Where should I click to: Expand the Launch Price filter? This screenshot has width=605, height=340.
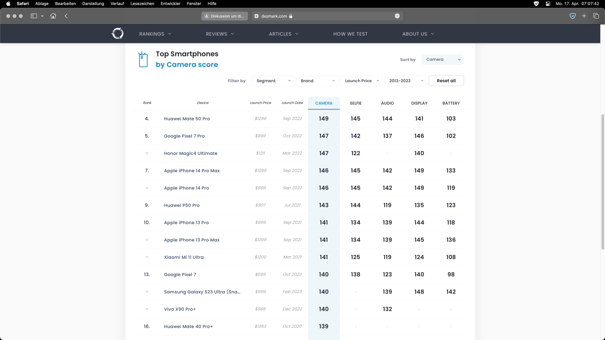(361, 81)
